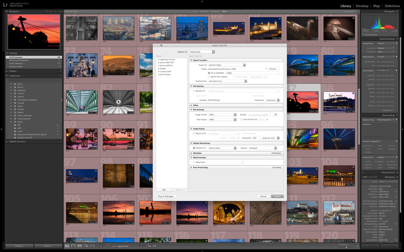Check Add to This Catalog
The width and height of the screenshot is (404, 252).
209,77
